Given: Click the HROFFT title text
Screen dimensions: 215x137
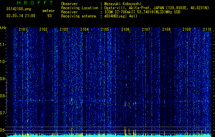Looking at the screenshot, I should tap(35, 3).
